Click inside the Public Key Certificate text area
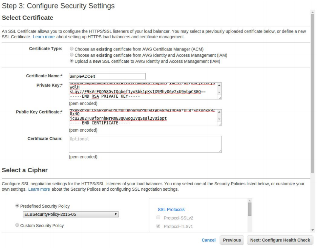Screen dimensions: 317x248 click(x=142, y=117)
